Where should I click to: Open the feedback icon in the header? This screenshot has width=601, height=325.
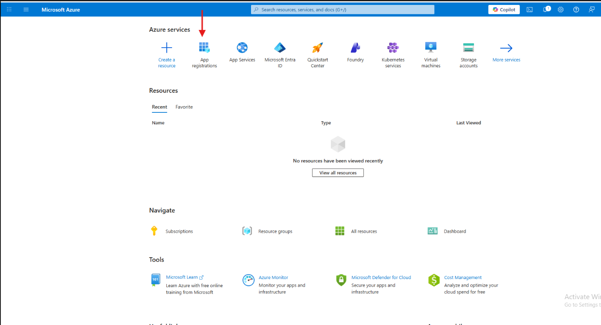pos(592,9)
